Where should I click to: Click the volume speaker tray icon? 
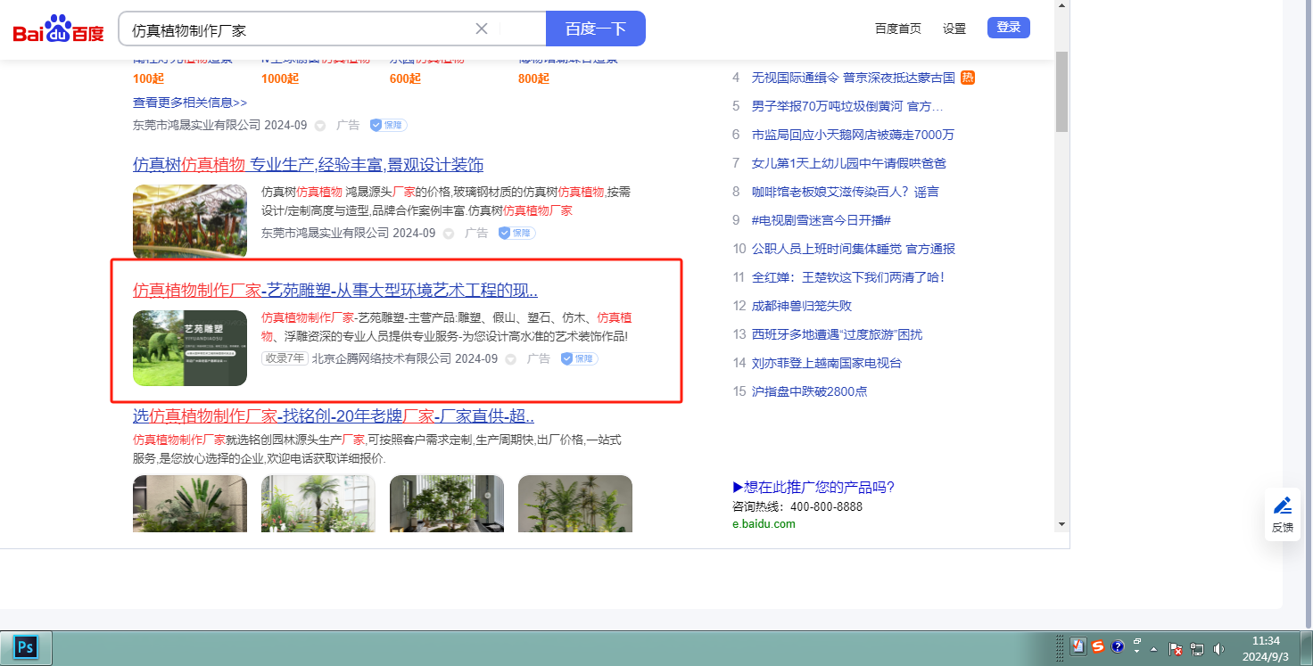[x=1219, y=649]
